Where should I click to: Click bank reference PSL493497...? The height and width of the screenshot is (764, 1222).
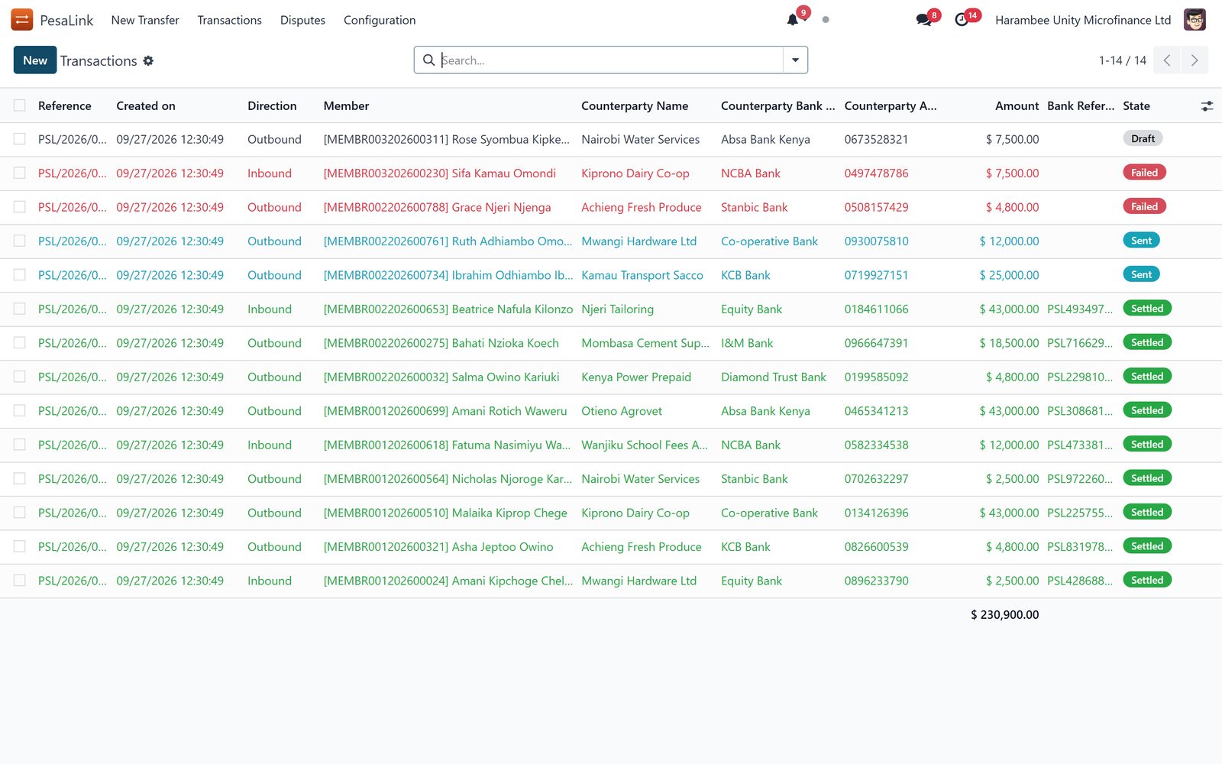tap(1080, 309)
